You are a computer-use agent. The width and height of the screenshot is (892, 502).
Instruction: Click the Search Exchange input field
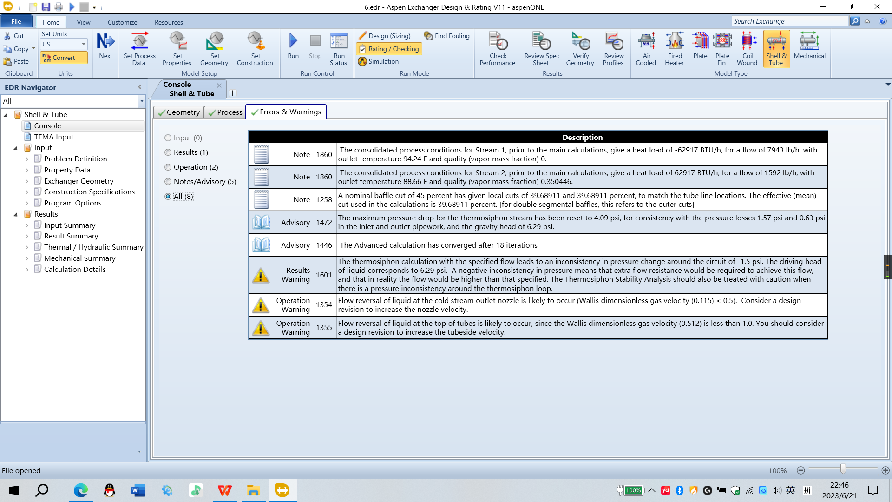(790, 21)
